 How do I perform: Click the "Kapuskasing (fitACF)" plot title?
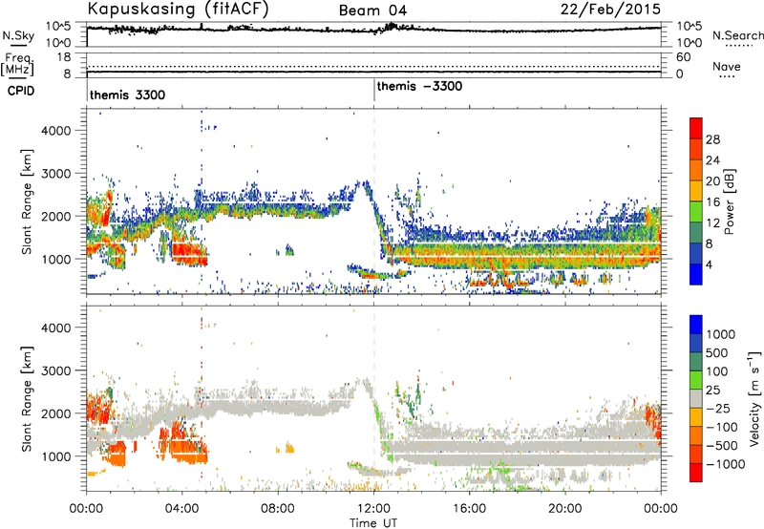pyautogui.click(x=178, y=10)
